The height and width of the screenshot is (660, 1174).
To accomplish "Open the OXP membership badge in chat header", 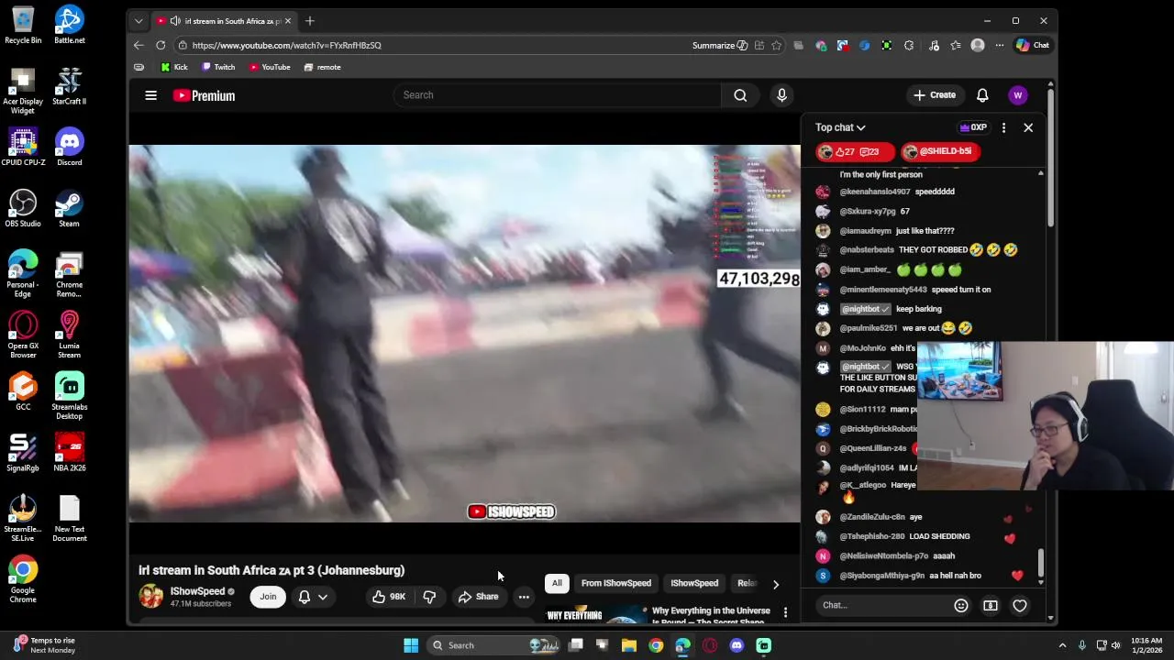I will click(973, 127).
